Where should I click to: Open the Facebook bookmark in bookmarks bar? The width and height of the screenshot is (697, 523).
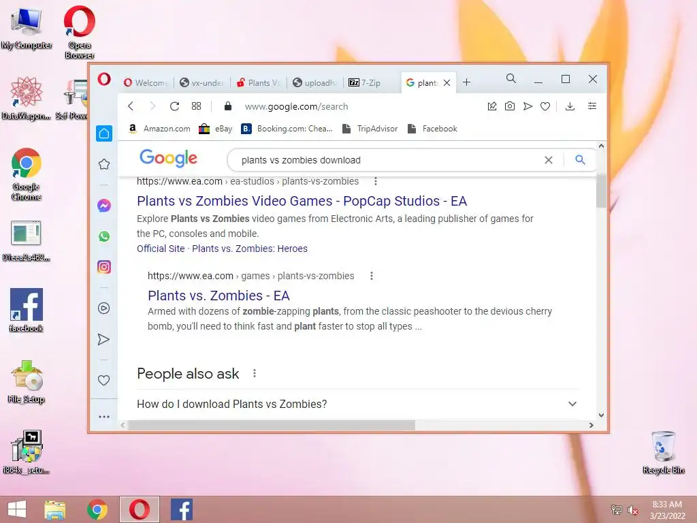pos(432,129)
